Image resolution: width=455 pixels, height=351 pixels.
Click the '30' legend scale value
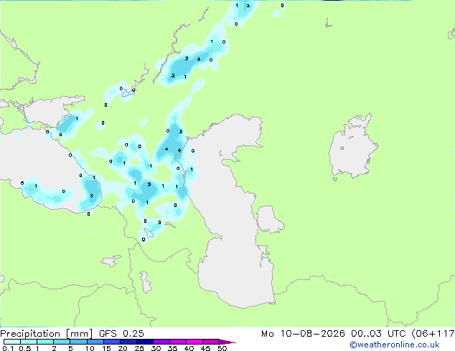point(156,348)
